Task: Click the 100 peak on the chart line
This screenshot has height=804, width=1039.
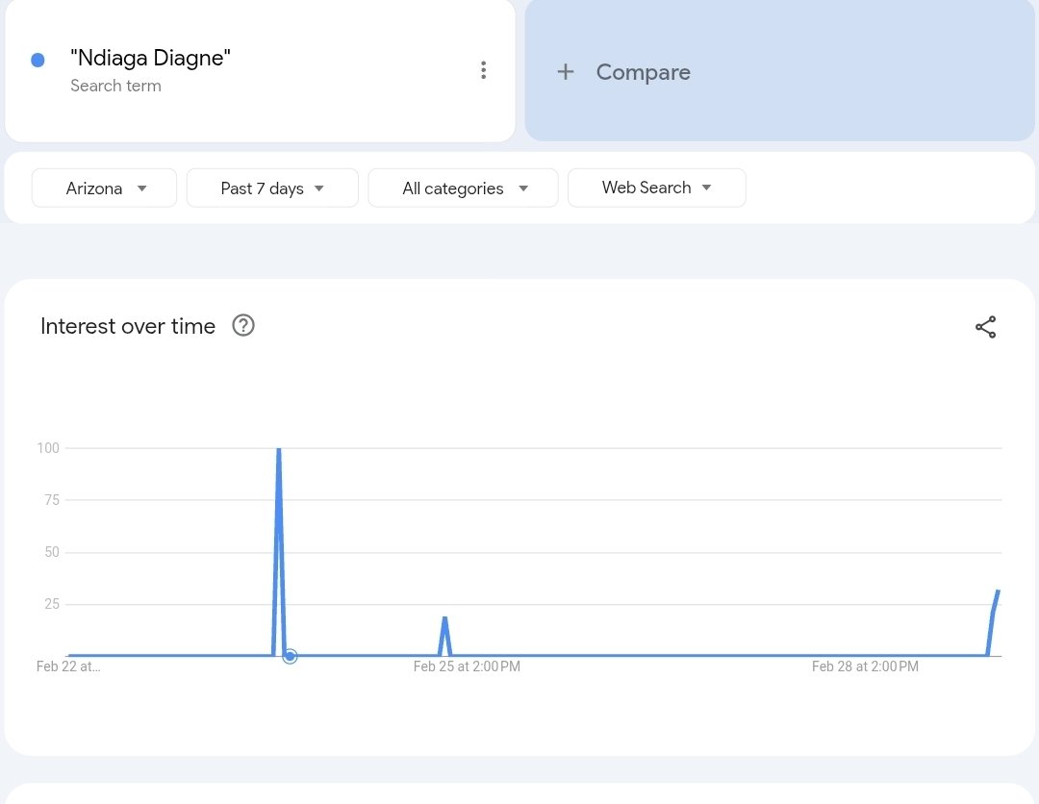Action: pyautogui.click(x=279, y=450)
